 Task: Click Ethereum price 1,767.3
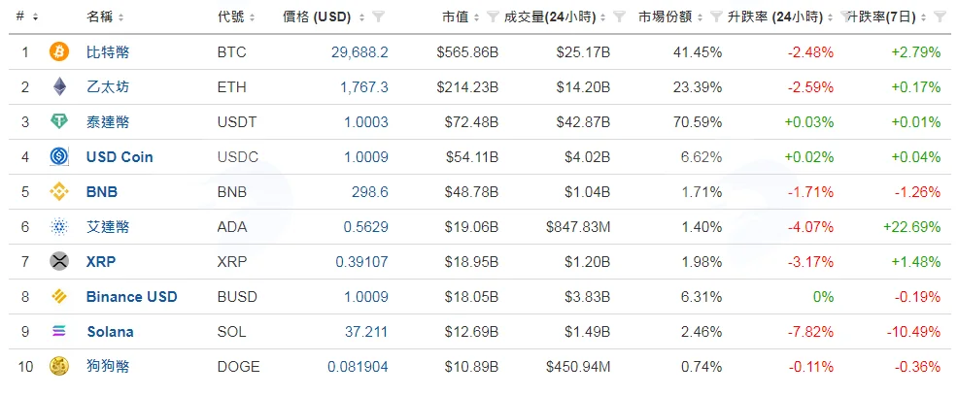364,87
